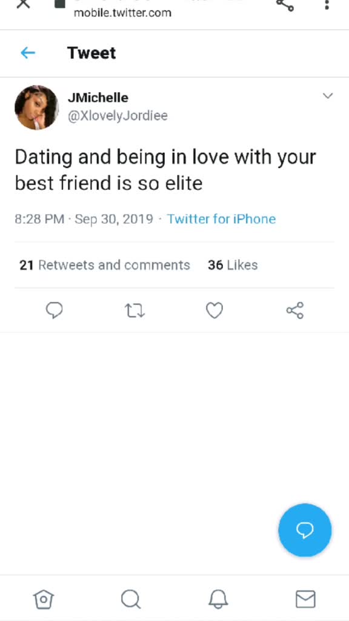Open the Twitter for iPhone link
The height and width of the screenshot is (621, 349).
tap(221, 219)
